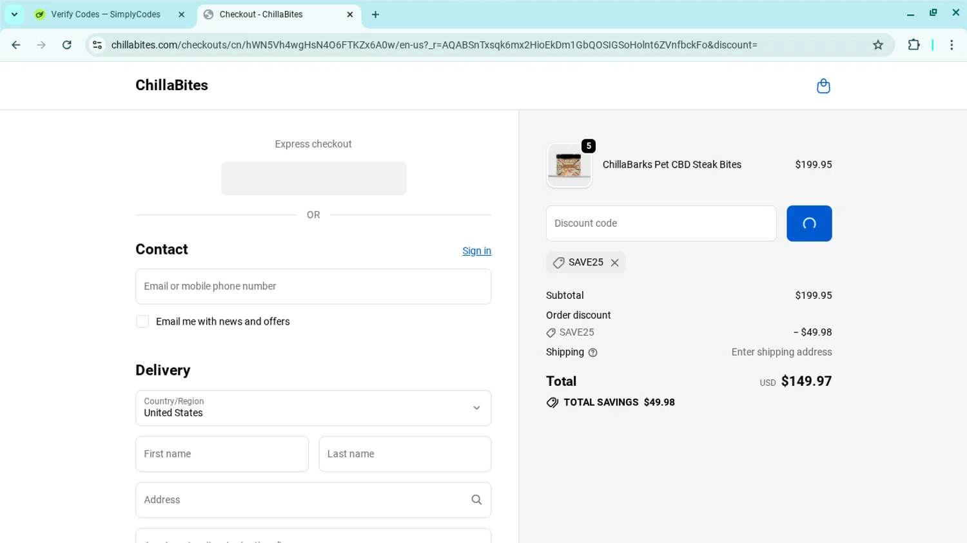Expand the Country/Region dropdown
Screen dimensions: 967x543
click(313, 408)
